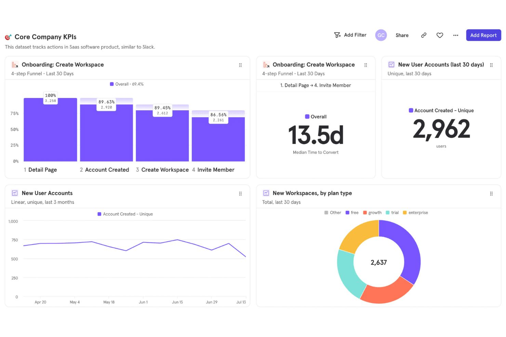506x337 pixels.
Task: Open the options menu on the funnel card
Action: (240, 65)
